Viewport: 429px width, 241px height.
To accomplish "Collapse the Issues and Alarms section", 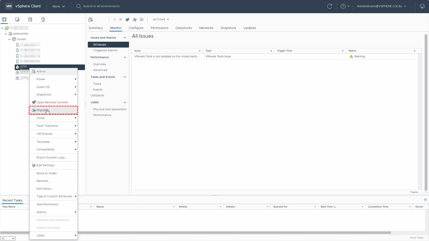I will [x=125, y=38].
